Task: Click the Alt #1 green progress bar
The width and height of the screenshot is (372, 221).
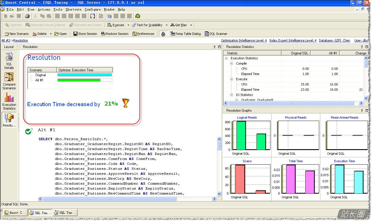Action: [x=79, y=80]
